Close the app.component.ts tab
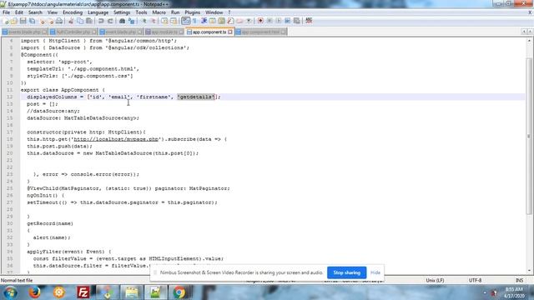 [230, 32]
